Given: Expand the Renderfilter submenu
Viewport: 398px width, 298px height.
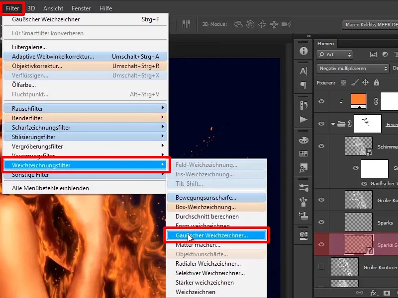Looking at the screenshot, I should (85, 118).
